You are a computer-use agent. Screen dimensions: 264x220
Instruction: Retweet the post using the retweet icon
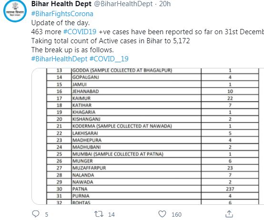[99, 214]
